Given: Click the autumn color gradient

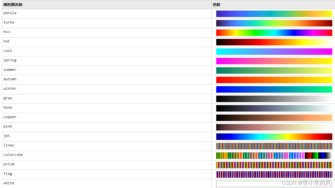Looking at the screenshot, I should click(274, 80).
